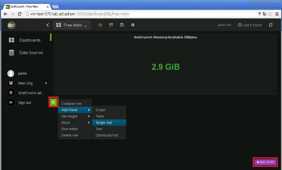Click the Sign out arrow icon

point(11,102)
